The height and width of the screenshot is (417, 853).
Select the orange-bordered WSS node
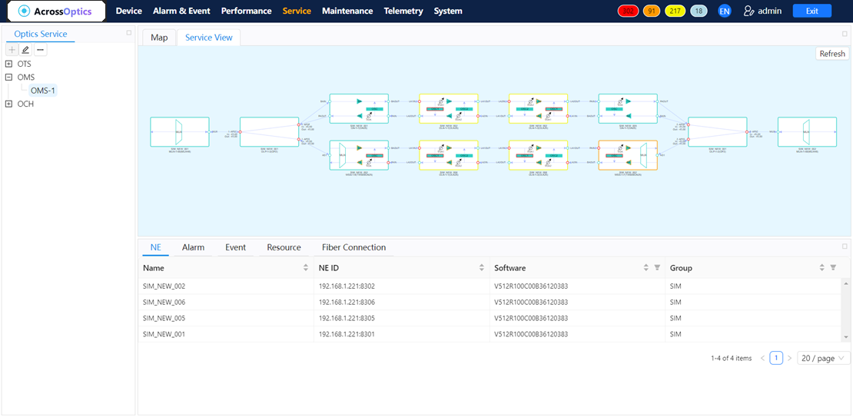[628, 155]
